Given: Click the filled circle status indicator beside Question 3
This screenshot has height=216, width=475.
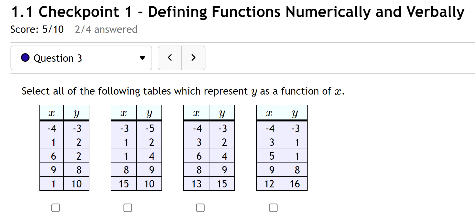Looking at the screenshot, I should point(25,58).
